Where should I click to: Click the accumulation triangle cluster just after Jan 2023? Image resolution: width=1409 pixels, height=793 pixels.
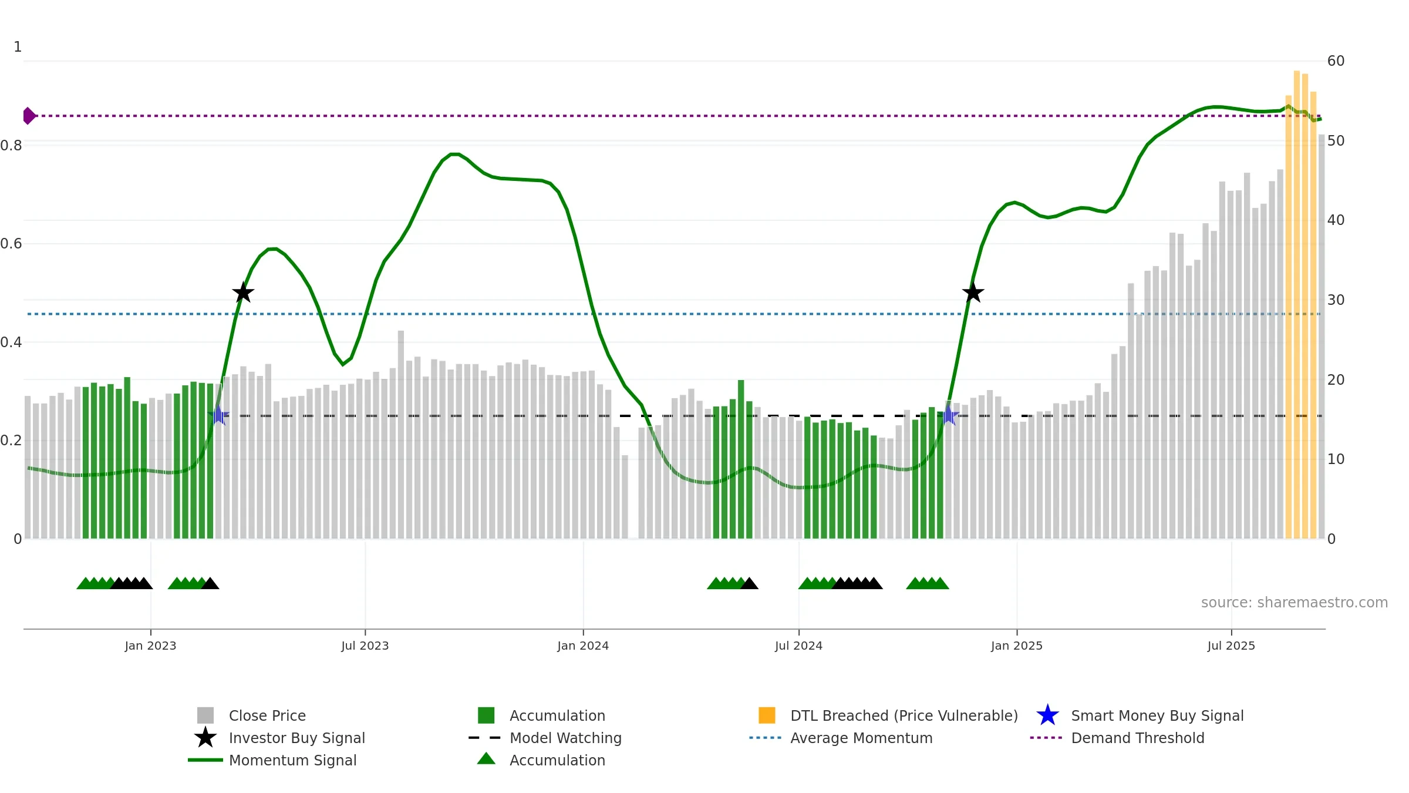pyautogui.click(x=193, y=583)
